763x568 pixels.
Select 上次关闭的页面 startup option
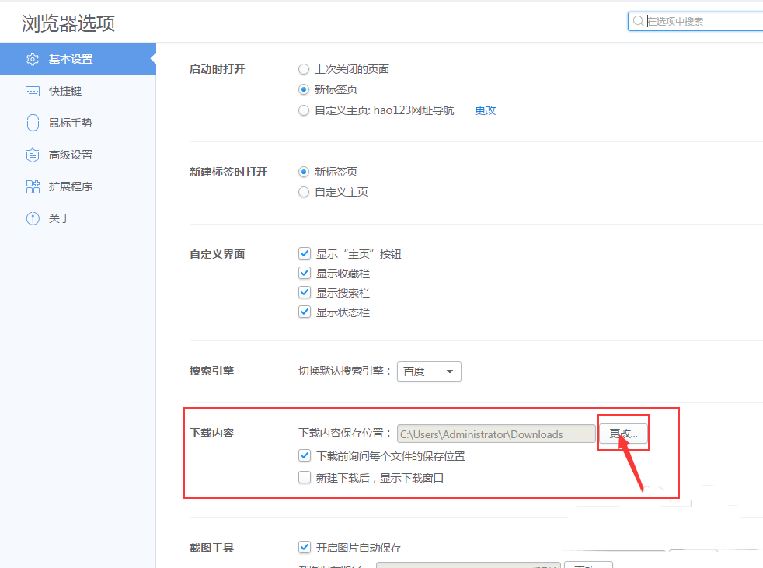[304, 69]
